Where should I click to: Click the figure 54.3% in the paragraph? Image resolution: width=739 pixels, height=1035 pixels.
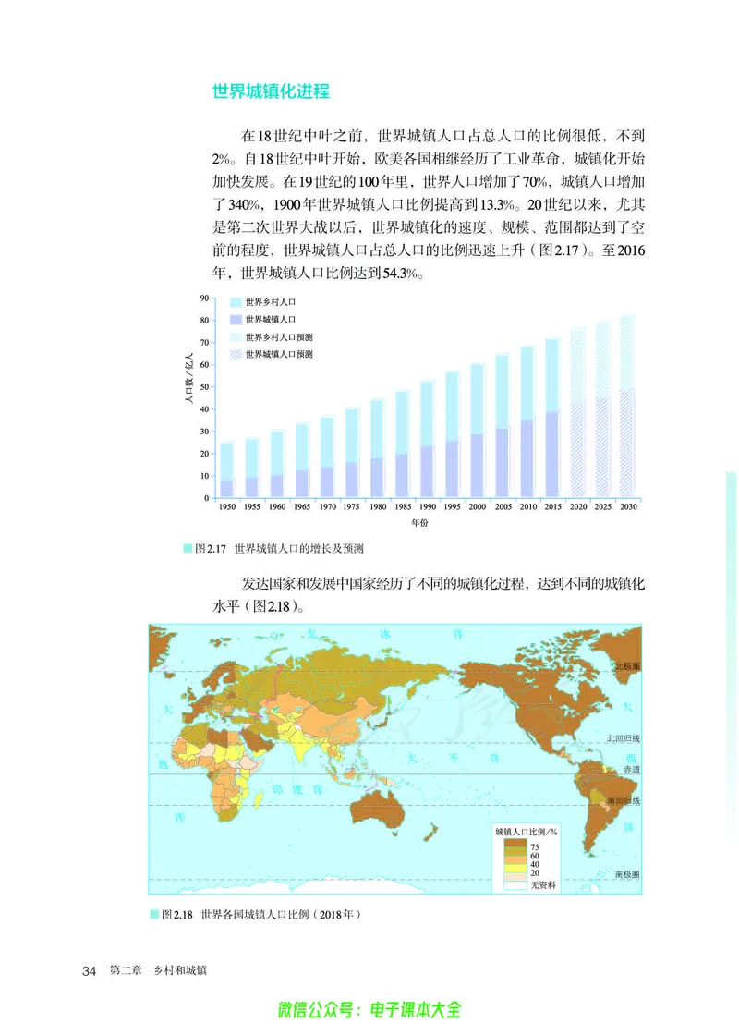(x=401, y=274)
